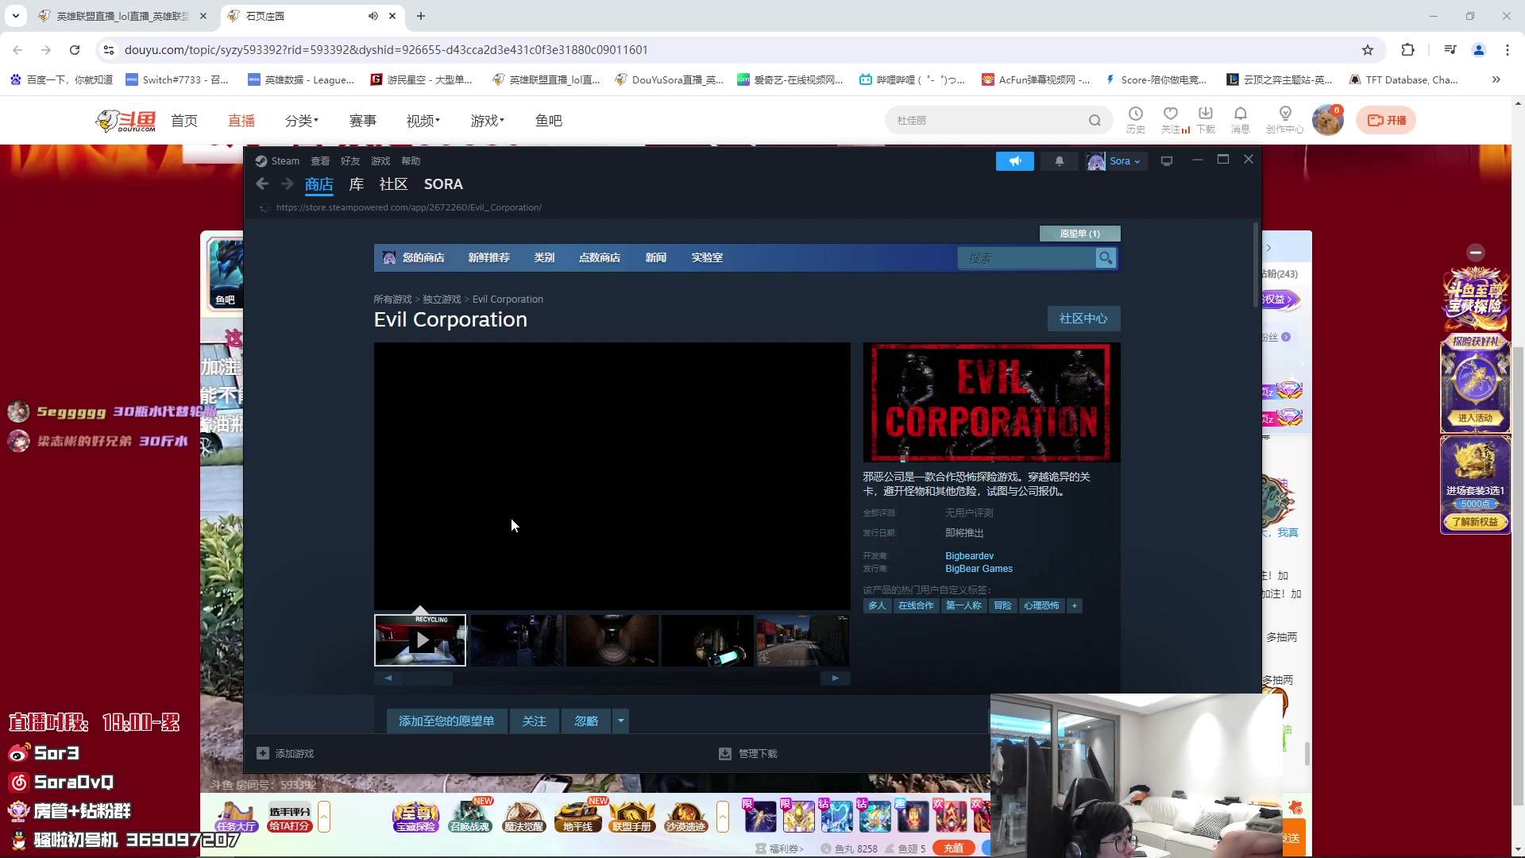This screenshot has height=858, width=1525.
Task: Click the 社区中心 button
Action: point(1083,319)
